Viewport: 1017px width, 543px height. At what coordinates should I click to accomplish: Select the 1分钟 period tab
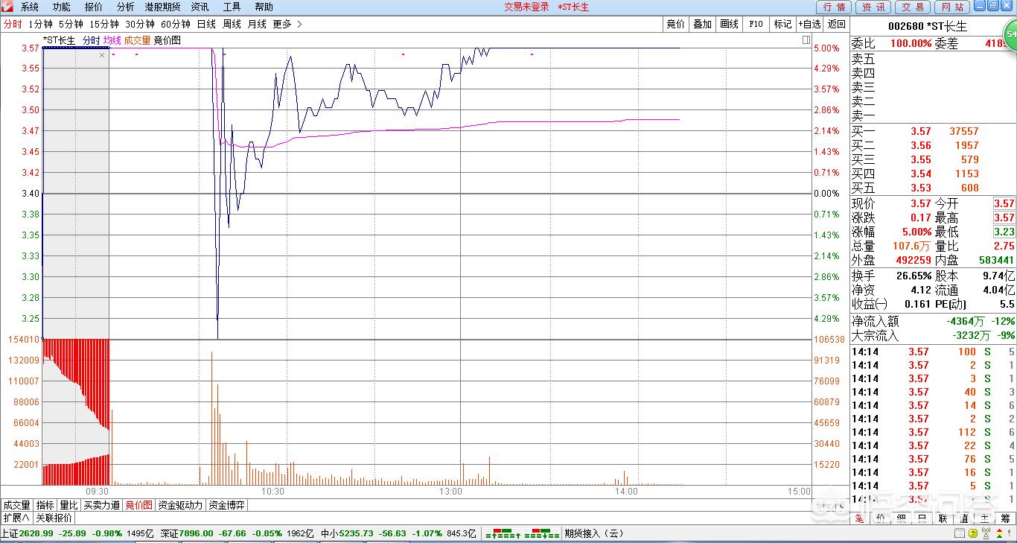(40, 24)
